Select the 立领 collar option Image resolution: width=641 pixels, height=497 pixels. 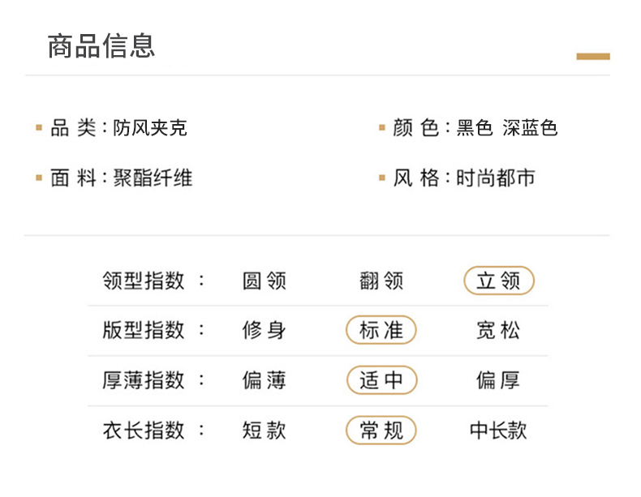coord(498,281)
